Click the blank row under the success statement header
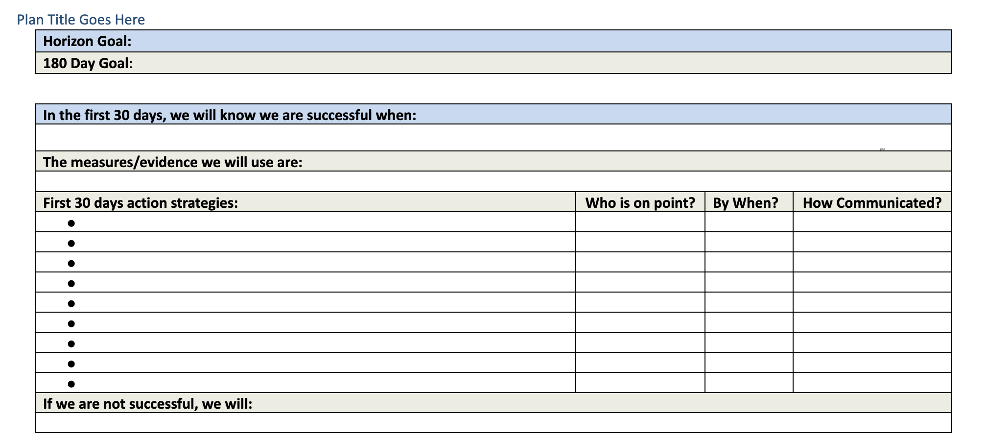The height and width of the screenshot is (443, 986). pyautogui.click(x=490, y=137)
